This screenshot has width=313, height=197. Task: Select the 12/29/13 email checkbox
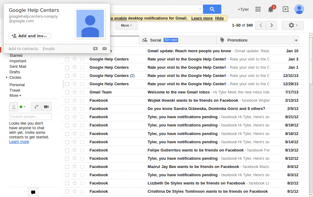point(67,84)
